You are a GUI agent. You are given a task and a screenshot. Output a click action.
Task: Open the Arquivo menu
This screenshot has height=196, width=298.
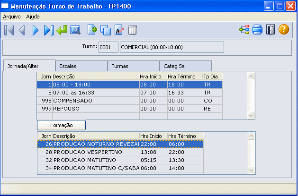(12, 17)
